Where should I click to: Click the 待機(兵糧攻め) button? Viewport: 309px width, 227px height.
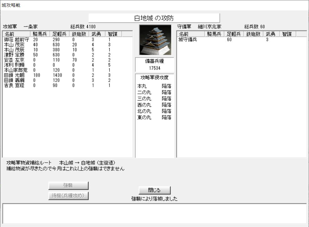(68, 196)
